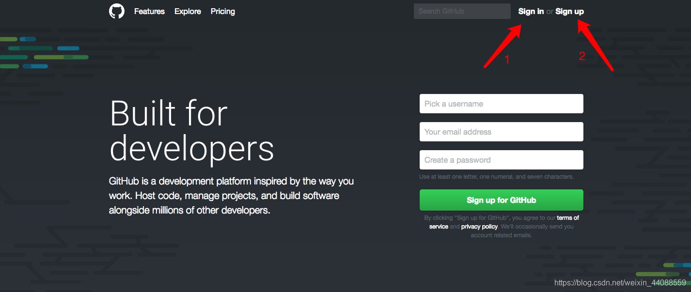
Task: Click the GitHub Octocat logo
Action: [117, 11]
